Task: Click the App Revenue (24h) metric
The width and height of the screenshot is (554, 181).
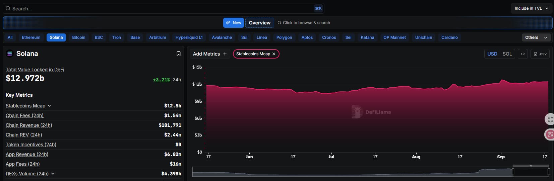Action: pos(27,154)
